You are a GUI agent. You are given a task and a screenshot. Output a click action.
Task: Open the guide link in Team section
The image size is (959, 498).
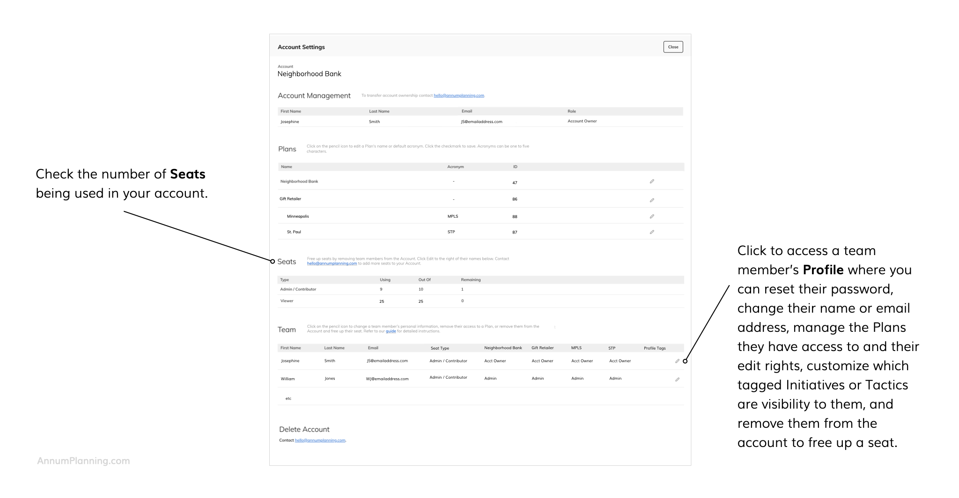click(x=391, y=331)
